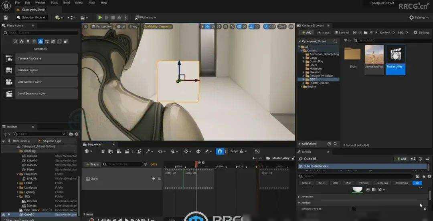The width and height of the screenshot is (433, 221).
Task: Open the Details panel help question icon
Action: click(x=420, y=159)
